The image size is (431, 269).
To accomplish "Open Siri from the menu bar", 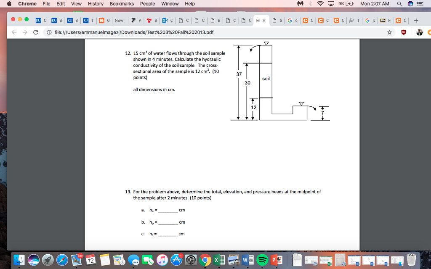I will click(x=410, y=4).
